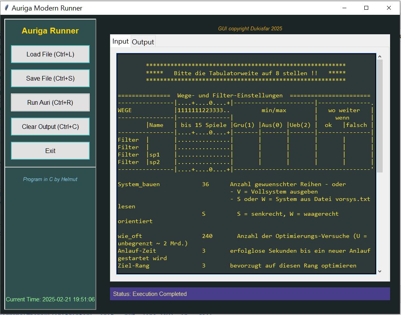Click the "wie_oft" parameter name
The width and height of the screenshot is (401, 315).
click(130, 236)
